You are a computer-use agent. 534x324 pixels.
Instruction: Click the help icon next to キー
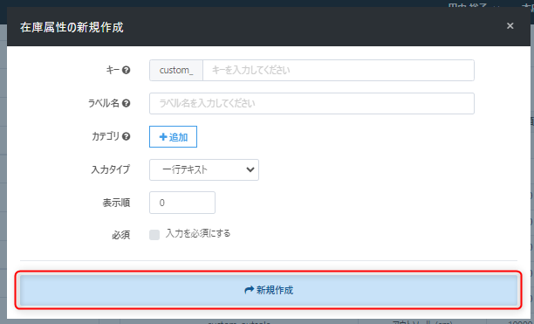[x=126, y=70]
